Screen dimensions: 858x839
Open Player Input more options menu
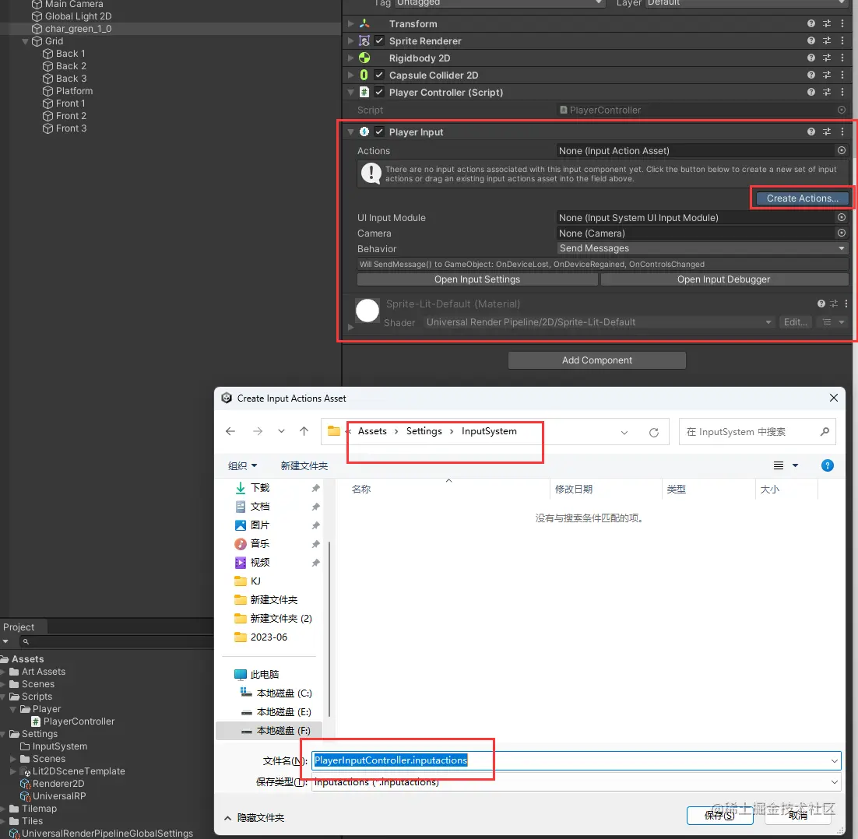(x=842, y=132)
